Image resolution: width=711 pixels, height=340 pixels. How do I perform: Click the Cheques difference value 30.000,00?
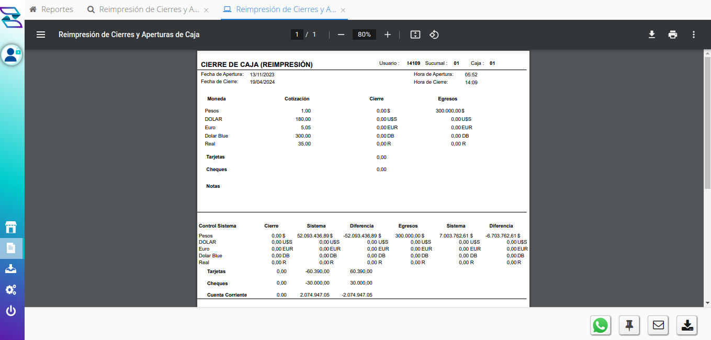click(361, 283)
